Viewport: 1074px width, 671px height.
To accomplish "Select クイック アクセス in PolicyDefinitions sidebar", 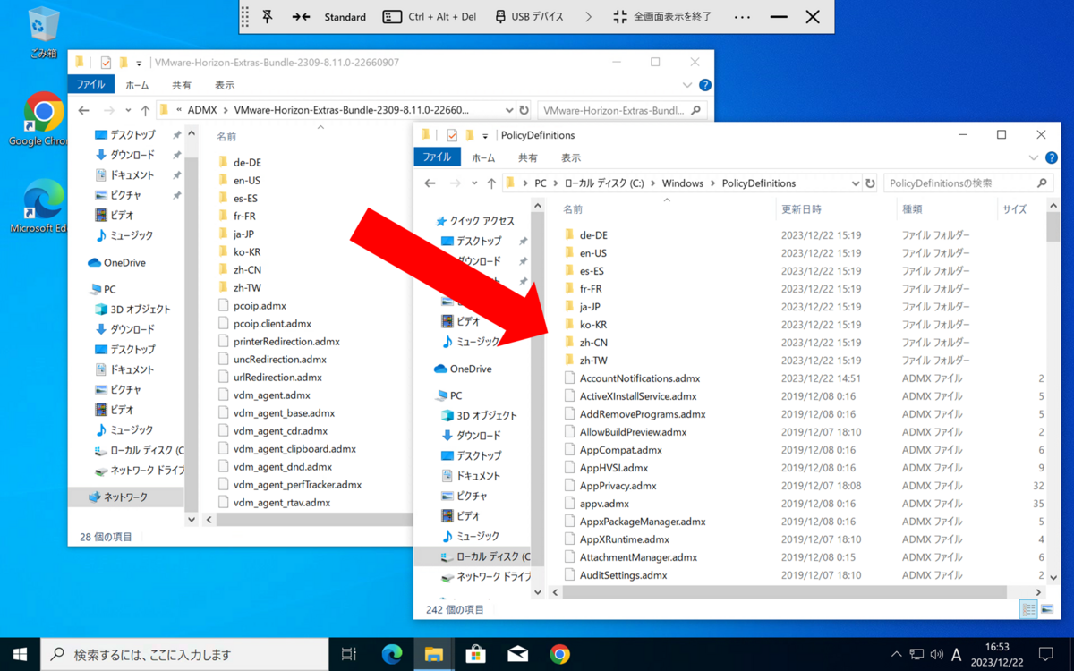I will point(482,221).
